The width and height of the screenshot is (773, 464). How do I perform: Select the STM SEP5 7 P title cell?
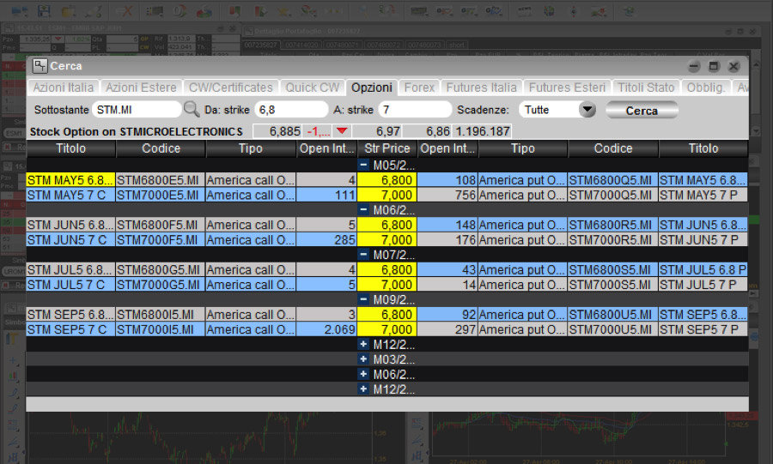pyautogui.click(x=703, y=329)
